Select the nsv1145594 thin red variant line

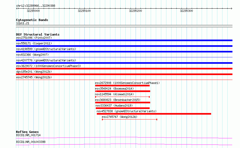122,97
